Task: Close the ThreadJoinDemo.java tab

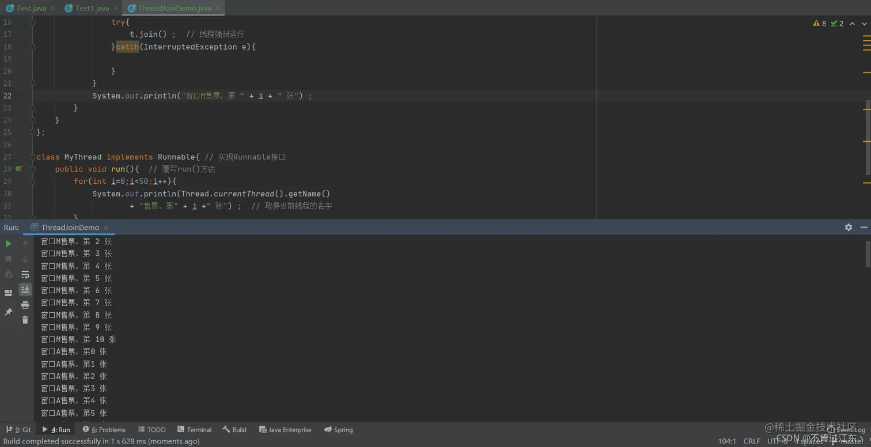Action: (x=217, y=8)
